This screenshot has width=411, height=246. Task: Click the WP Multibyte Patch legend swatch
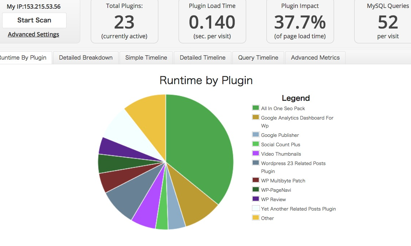(x=256, y=180)
